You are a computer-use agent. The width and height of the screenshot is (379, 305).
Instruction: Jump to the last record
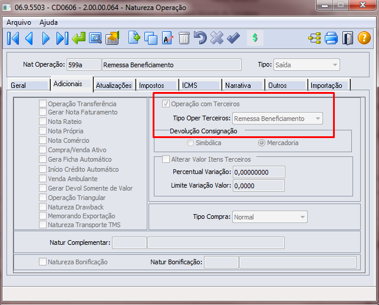click(x=62, y=38)
